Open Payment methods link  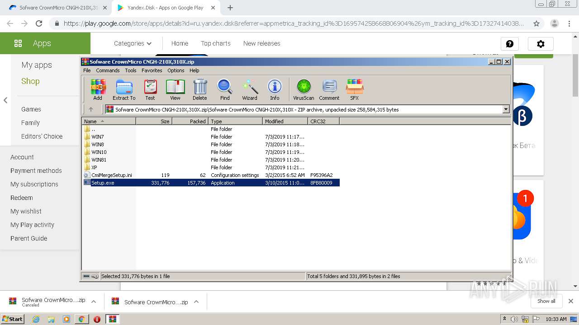pyautogui.click(x=36, y=171)
